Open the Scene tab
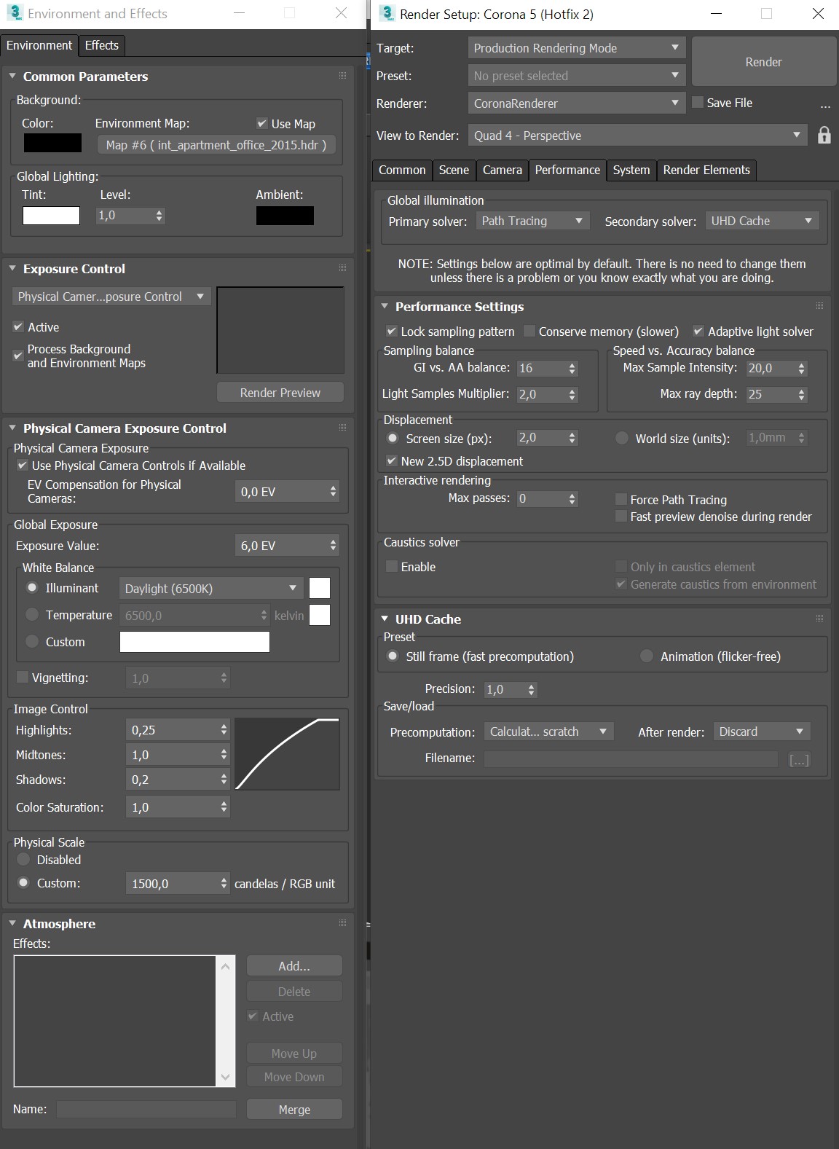This screenshot has height=1149, width=839. coord(454,170)
